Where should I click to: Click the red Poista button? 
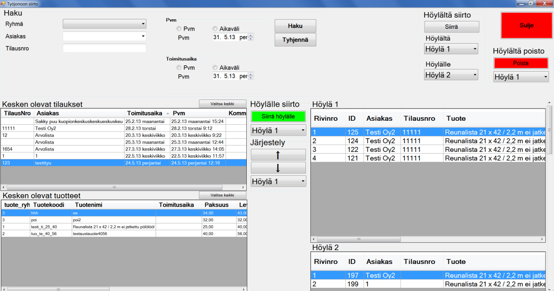521,63
